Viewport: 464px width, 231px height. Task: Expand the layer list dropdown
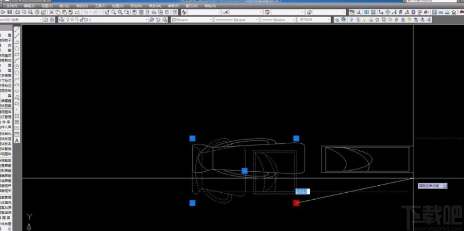[x=146, y=20]
